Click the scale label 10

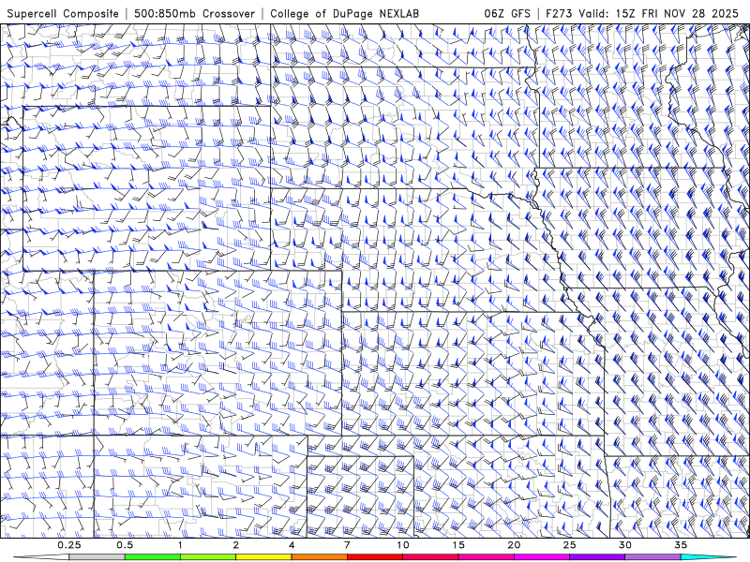(403, 545)
